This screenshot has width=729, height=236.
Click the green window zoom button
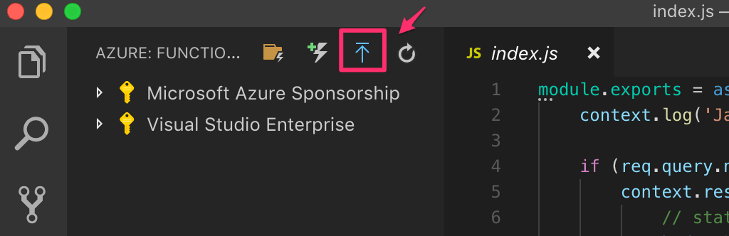click(72, 11)
